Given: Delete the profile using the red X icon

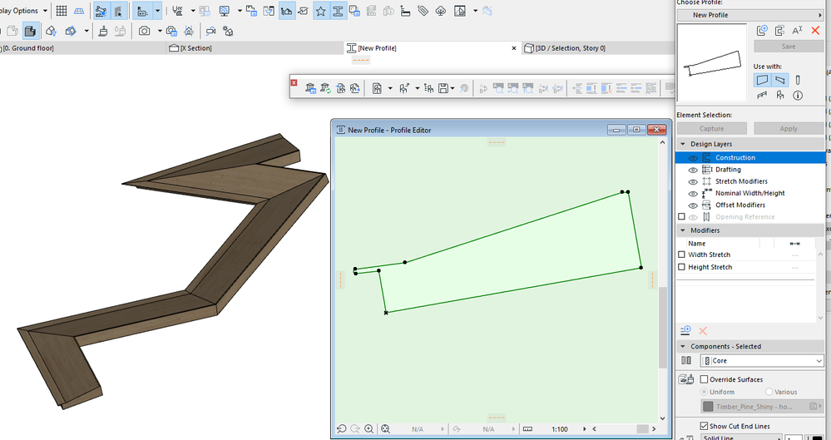Looking at the screenshot, I should coord(815,31).
